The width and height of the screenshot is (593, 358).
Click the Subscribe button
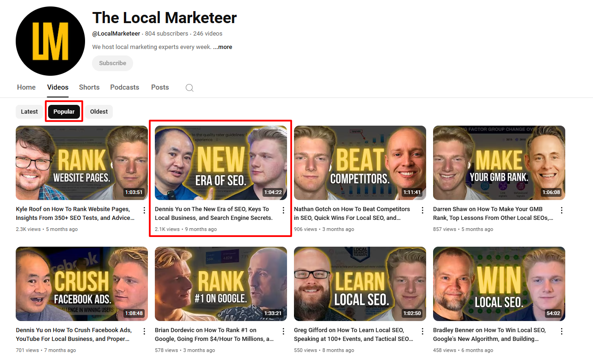pos(112,63)
